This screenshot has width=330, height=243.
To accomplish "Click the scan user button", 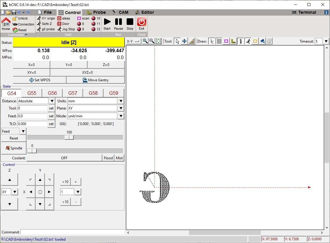I will tap(83, 18).
